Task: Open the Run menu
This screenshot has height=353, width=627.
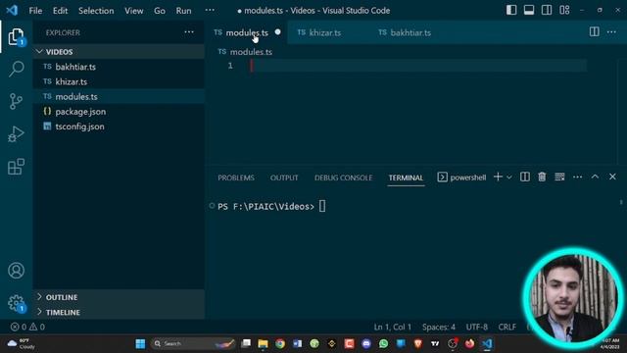Action: tap(183, 11)
